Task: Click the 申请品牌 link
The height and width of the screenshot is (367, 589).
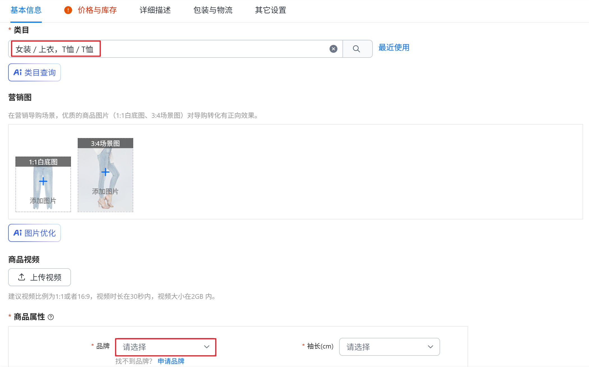Action: 171,361
